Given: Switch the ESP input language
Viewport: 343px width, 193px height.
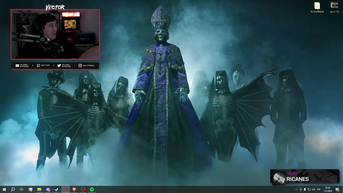Looking at the screenshot, I should pos(319,190).
